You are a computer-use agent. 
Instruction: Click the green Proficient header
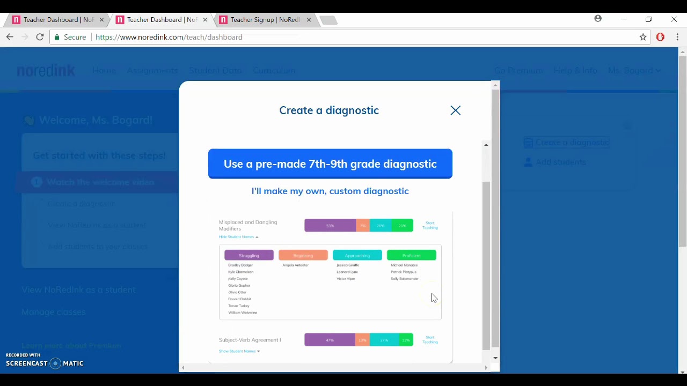(412, 255)
